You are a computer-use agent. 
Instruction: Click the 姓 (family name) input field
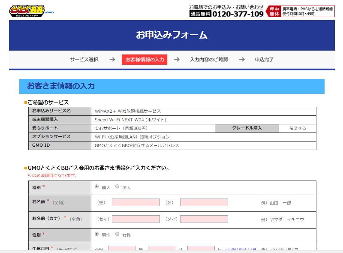pyautogui.click(x=136, y=202)
